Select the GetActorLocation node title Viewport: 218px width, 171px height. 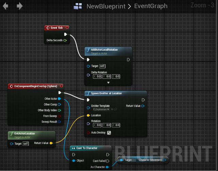point(25,134)
